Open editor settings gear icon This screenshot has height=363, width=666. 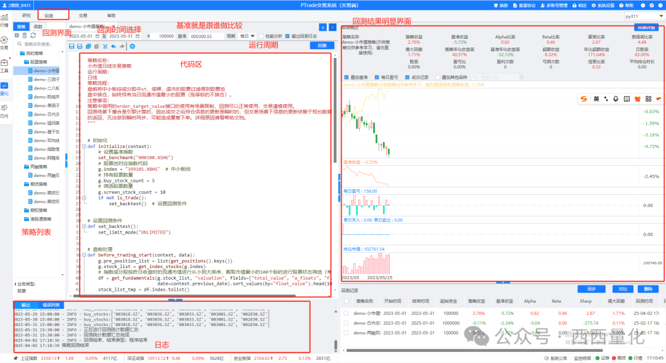point(132,46)
